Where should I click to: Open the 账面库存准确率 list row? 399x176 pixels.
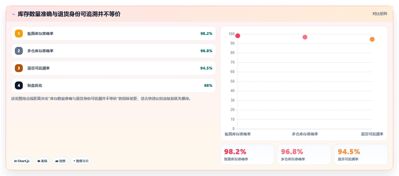[x=114, y=33]
